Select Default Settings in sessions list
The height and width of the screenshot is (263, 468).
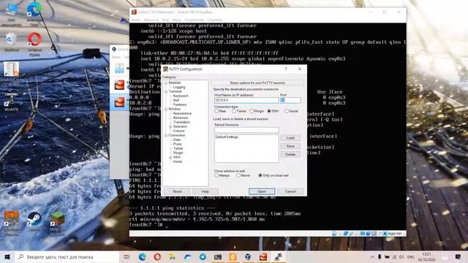[227, 137]
